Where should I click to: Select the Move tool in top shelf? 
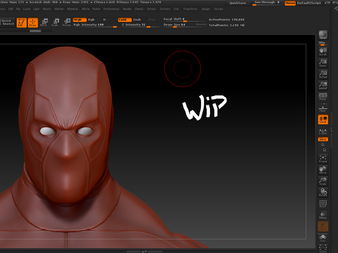[x=43, y=23]
